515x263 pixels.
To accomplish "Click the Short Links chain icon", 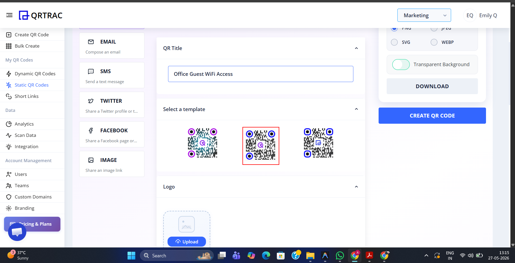I will [x=9, y=96].
